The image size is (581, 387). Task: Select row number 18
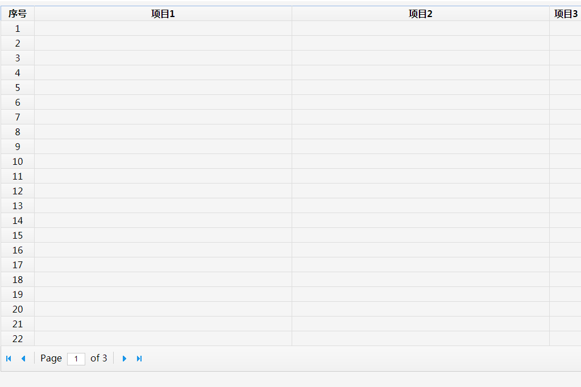coord(18,280)
